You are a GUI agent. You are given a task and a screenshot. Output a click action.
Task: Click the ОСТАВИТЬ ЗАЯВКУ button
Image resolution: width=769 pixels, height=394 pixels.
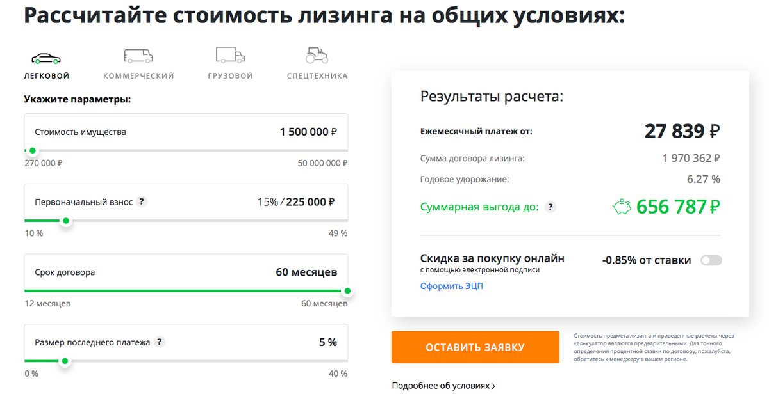point(475,347)
